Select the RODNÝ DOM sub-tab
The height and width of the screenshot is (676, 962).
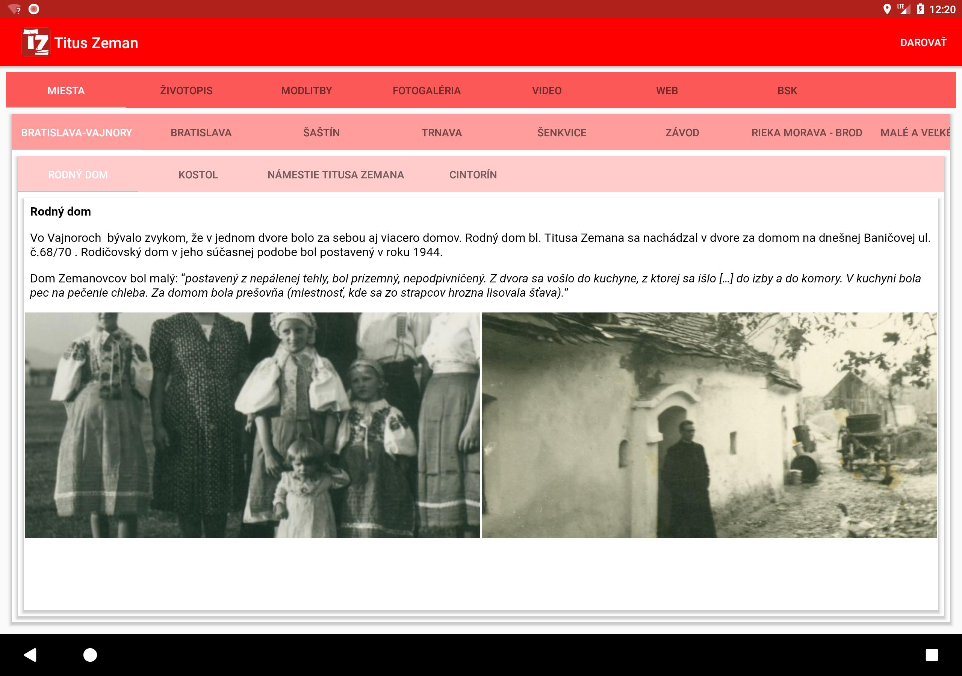[78, 175]
